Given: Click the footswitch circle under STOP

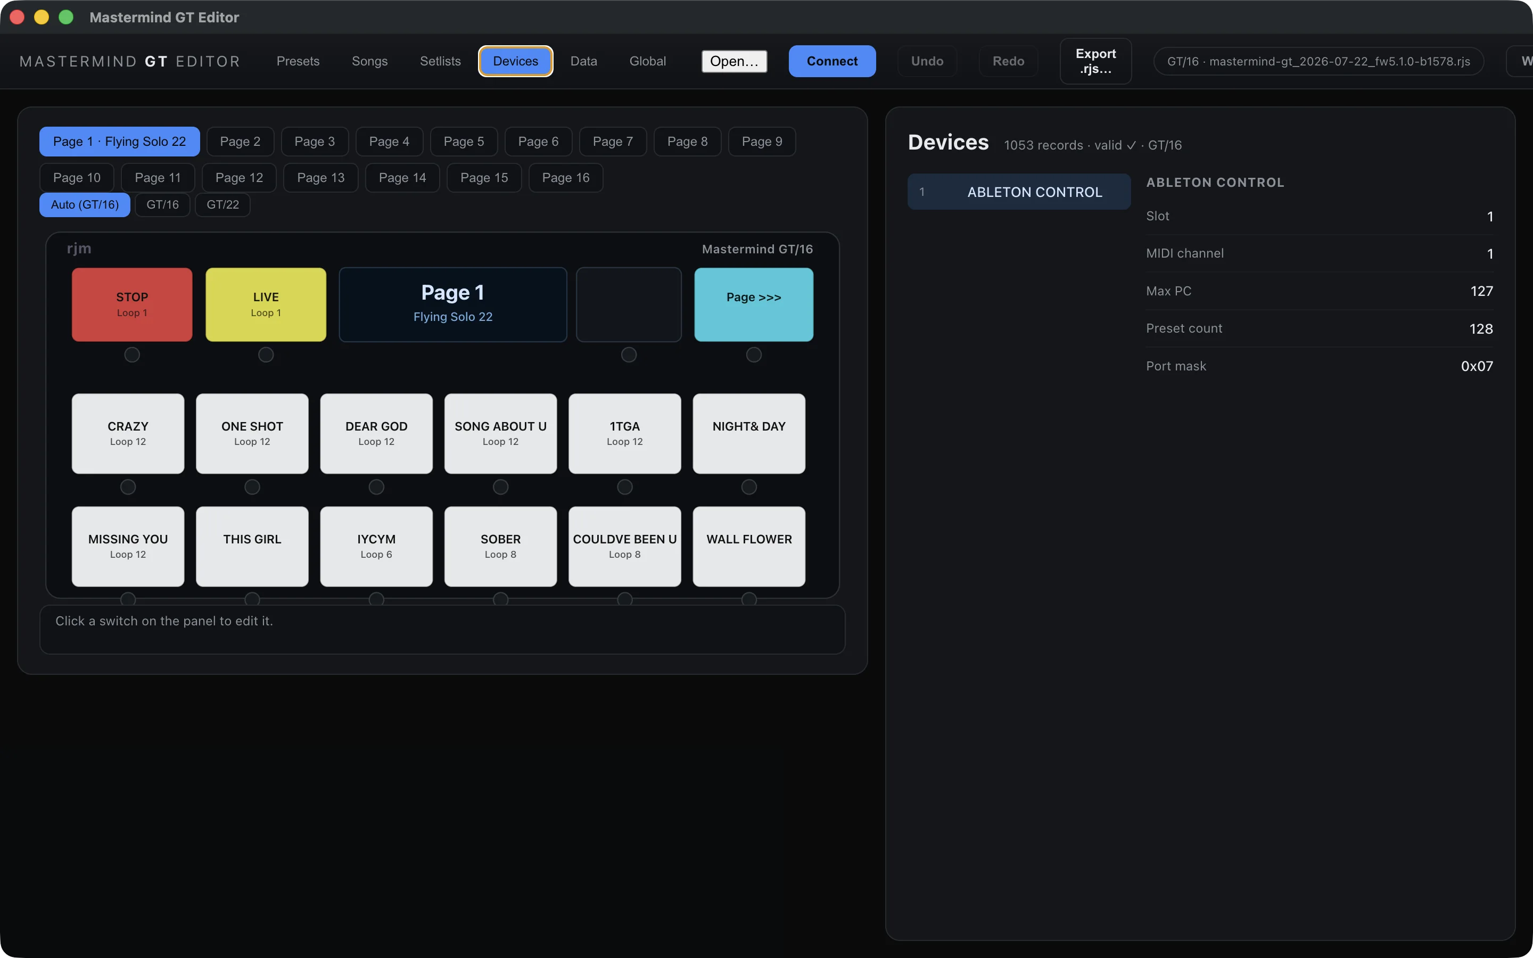Looking at the screenshot, I should tap(132, 355).
